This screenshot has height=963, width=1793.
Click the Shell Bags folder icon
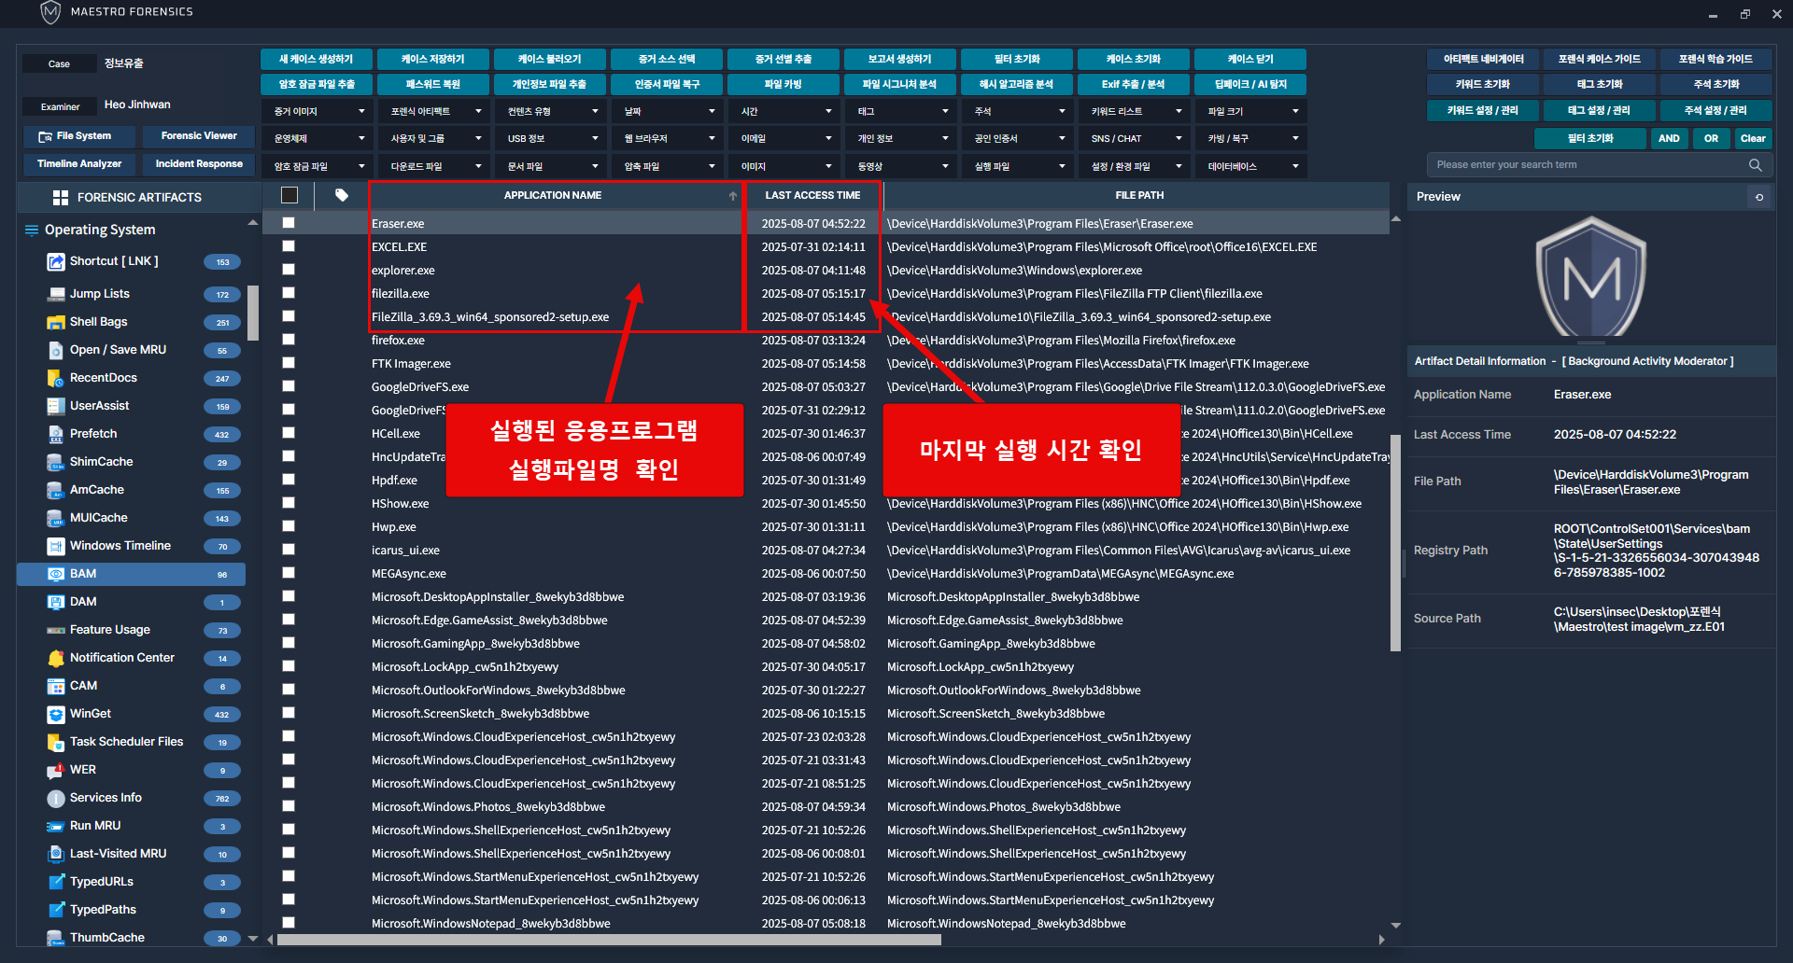click(x=56, y=322)
